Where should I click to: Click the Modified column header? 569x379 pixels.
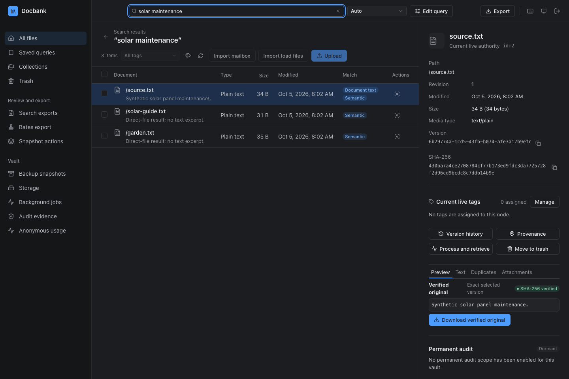click(288, 75)
